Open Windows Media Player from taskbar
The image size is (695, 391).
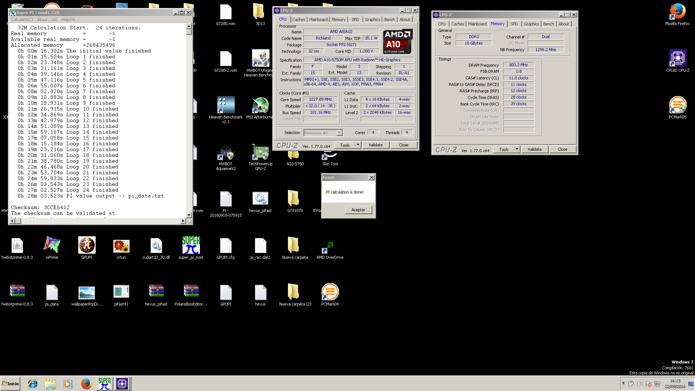click(68, 384)
